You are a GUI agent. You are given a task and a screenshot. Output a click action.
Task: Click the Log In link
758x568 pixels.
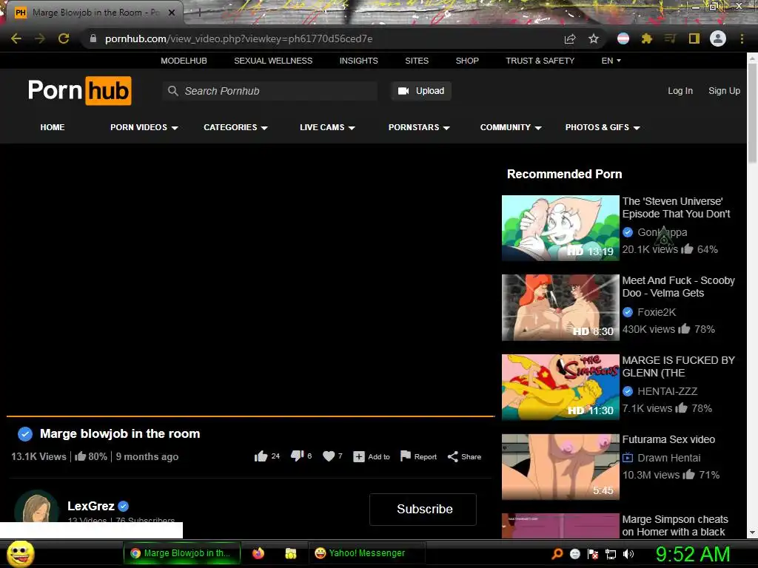680,91
